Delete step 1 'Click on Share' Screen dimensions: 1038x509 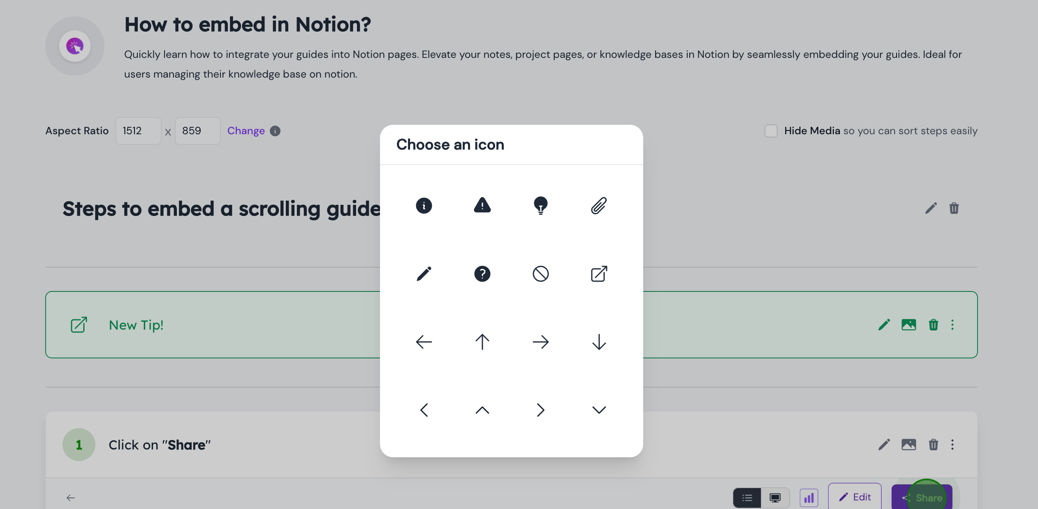934,445
